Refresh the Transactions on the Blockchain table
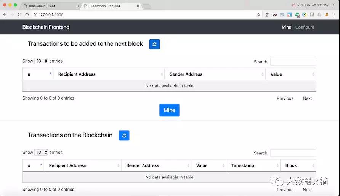 click(124, 135)
